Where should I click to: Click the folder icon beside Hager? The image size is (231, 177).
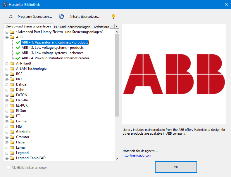[12, 142]
